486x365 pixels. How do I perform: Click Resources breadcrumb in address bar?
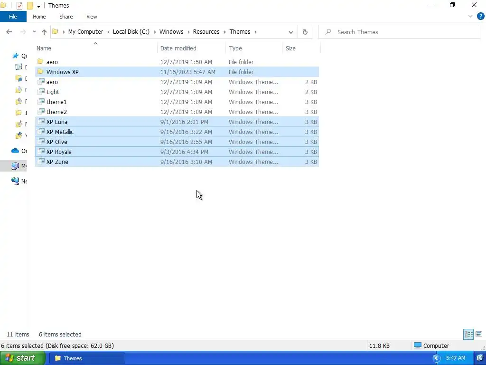pos(206,32)
